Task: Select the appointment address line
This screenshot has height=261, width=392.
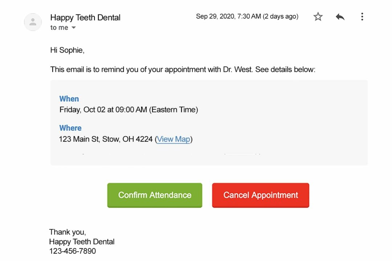Action: 105,139
